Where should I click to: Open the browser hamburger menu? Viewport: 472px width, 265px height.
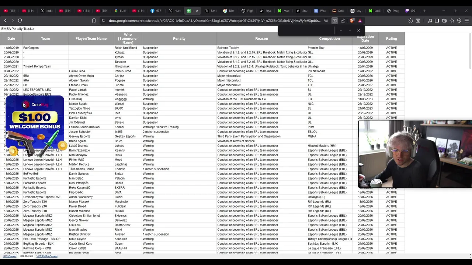pyautogui.click(x=467, y=21)
